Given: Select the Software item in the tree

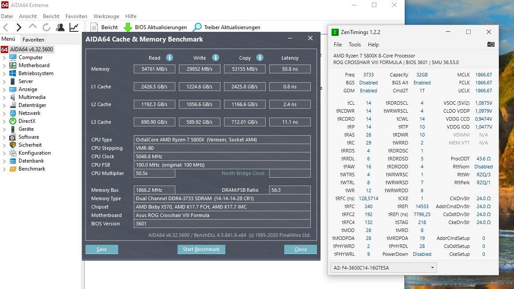Looking at the screenshot, I should [x=28, y=137].
